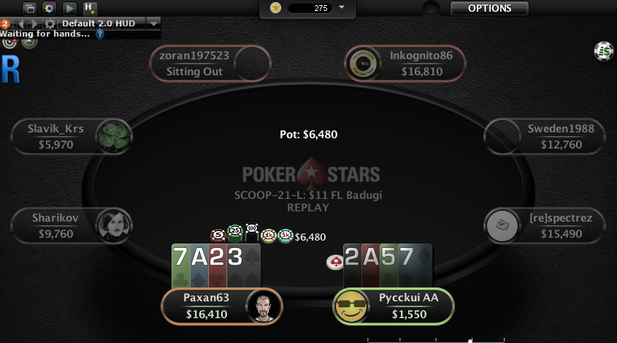
Task: Open HUD settings gear icon
Action: tap(50, 23)
